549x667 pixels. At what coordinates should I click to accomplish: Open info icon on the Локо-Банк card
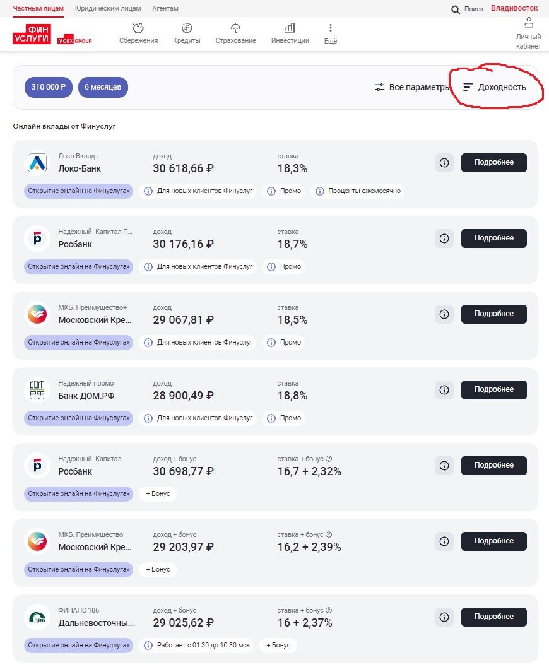(x=444, y=163)
